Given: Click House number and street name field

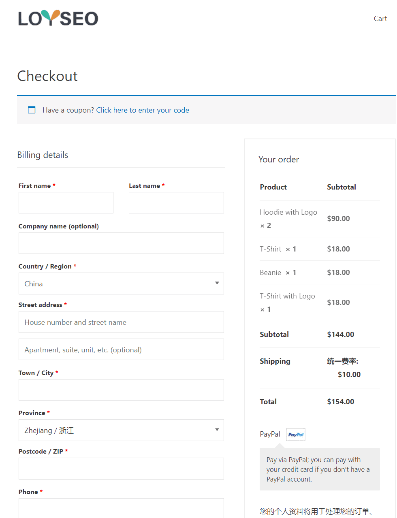Looking at the screenshot, I should point(121,322).
